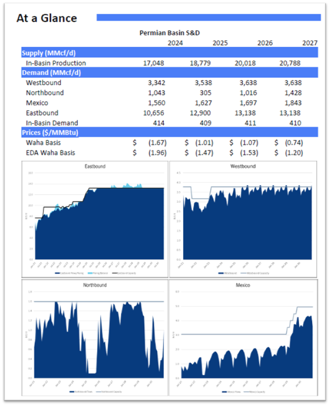Click the 'At a Glance' heading

[46, 18]
